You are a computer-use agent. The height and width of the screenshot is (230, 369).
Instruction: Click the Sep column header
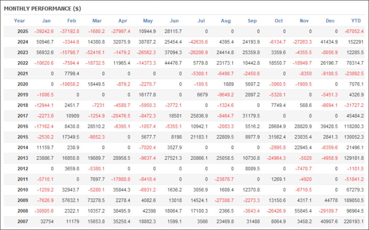tap(252, 21)
